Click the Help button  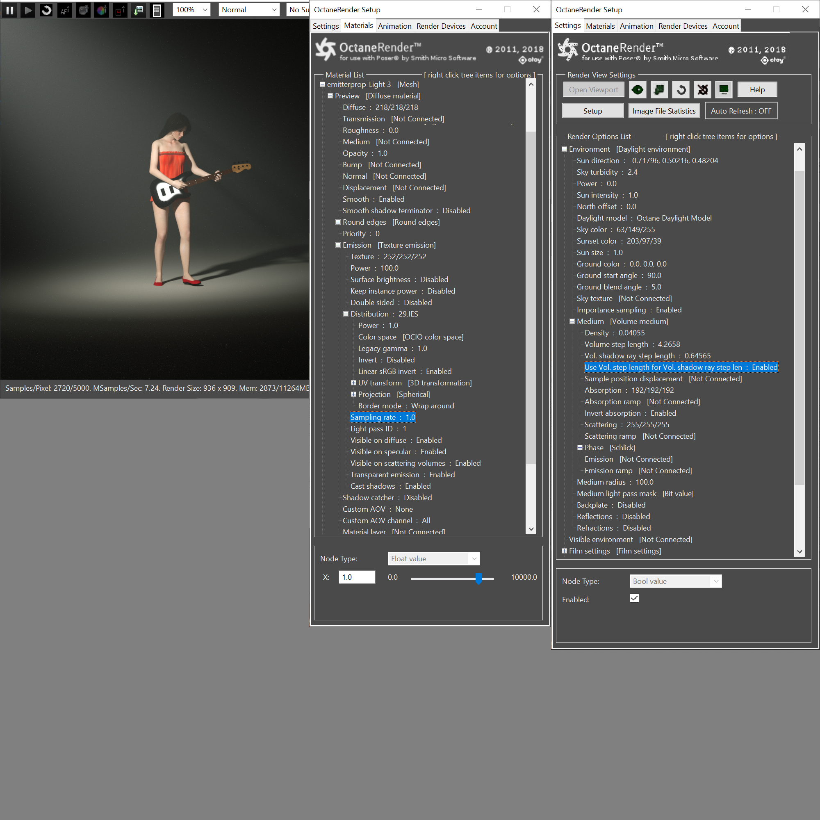point(757,89)
